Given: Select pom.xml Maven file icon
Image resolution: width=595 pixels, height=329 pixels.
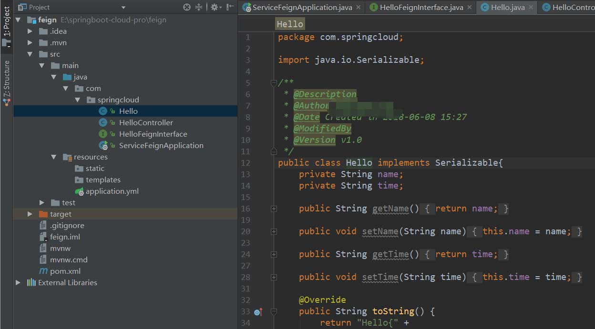Looking at the screenshot, I should point(43,271).
